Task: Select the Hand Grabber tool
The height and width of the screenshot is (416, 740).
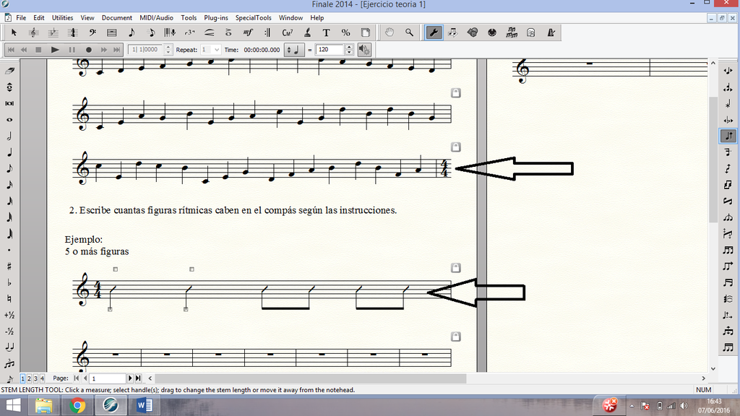Action: coord(389,32)
